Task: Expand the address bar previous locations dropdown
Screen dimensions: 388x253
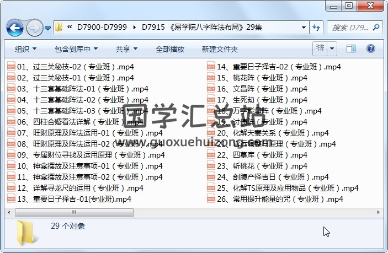Action: click(303, 26)
